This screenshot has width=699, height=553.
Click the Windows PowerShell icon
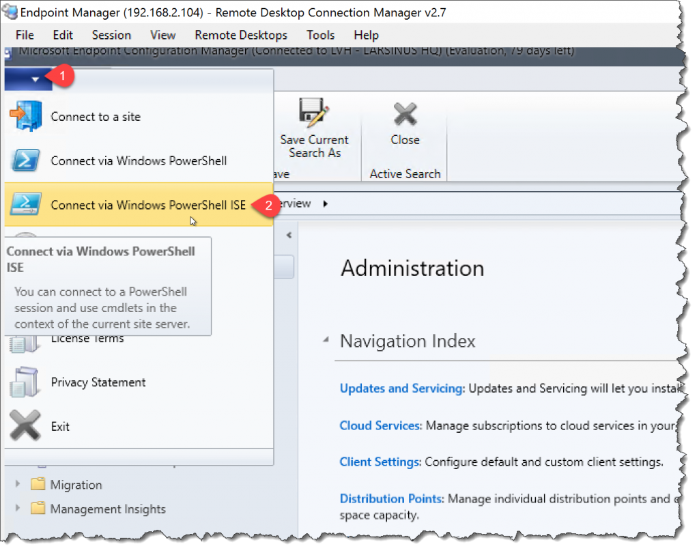[26, 160]
